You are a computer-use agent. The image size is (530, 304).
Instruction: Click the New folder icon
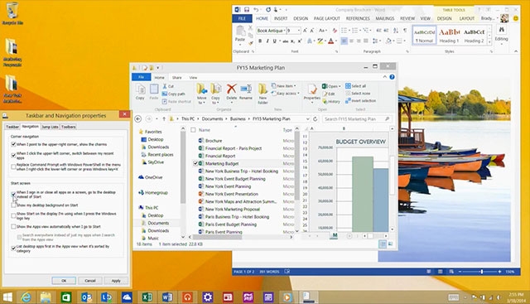[263, 94]
